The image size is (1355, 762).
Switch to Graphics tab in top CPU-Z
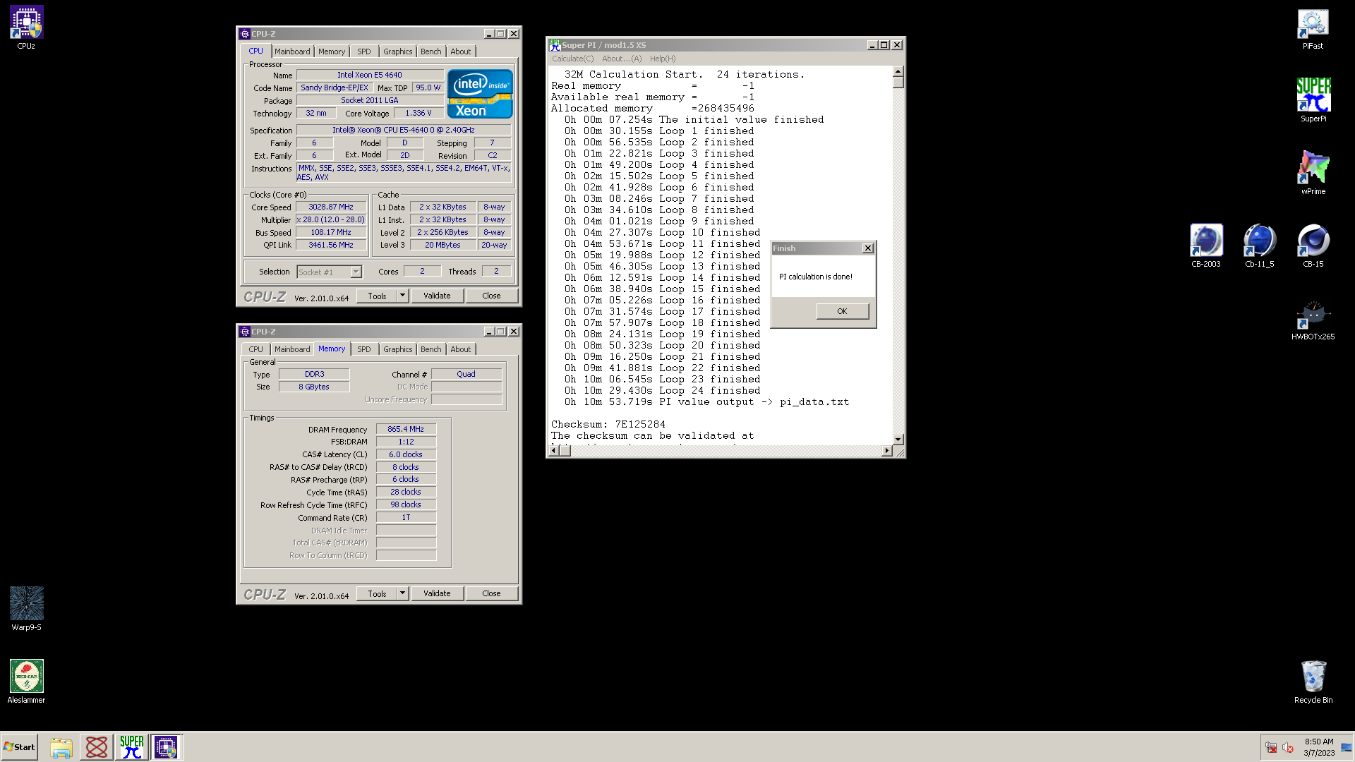(x=398, y=52)
